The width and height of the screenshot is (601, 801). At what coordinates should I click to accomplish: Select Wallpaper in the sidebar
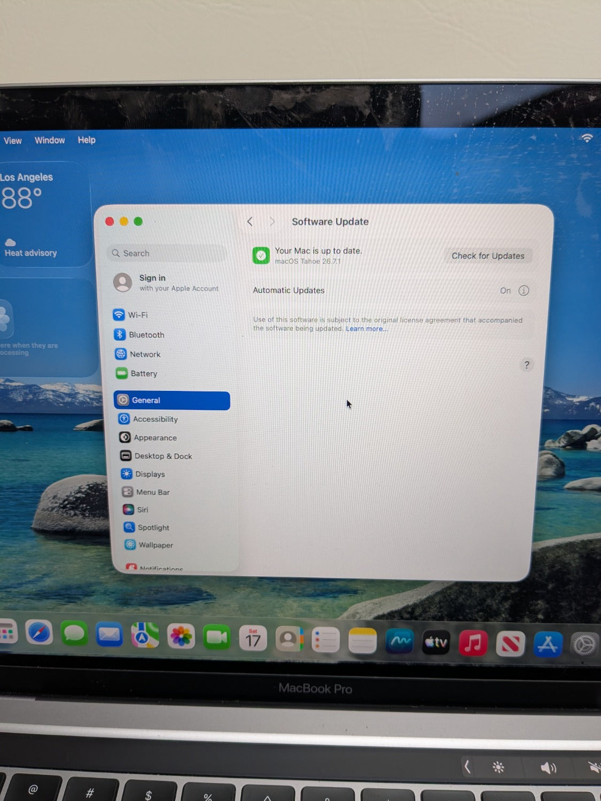(149, 545)
